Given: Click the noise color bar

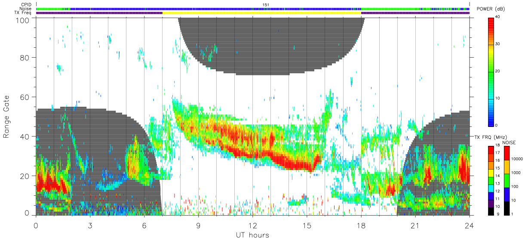Looking at the screenshot, I should click(507, 180).
